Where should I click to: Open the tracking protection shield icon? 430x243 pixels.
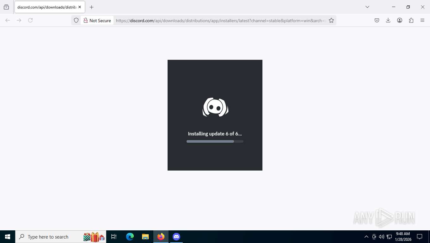[x=76, y=20]
